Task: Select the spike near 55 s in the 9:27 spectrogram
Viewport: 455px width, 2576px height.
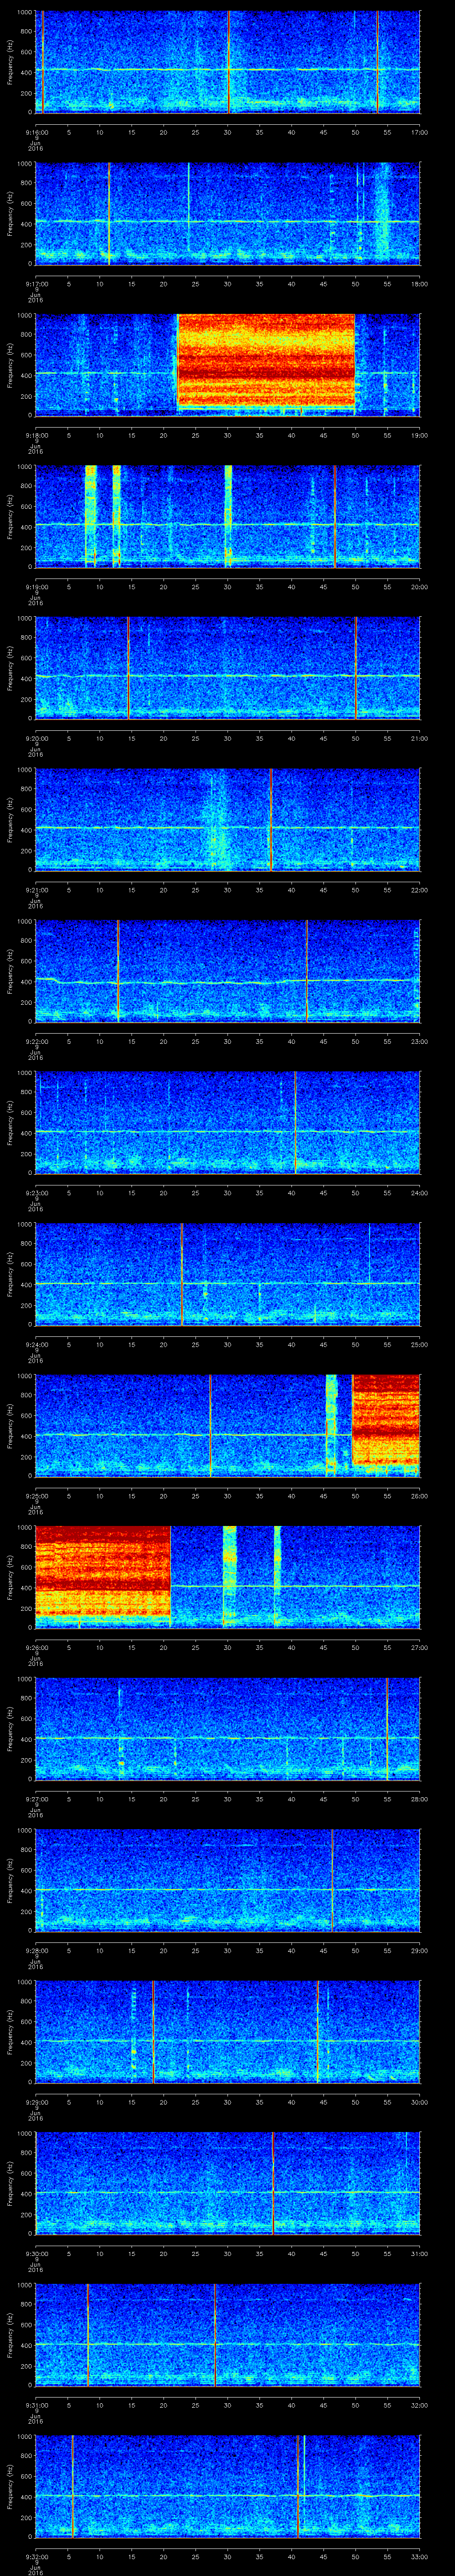Action: [387, 1728]
